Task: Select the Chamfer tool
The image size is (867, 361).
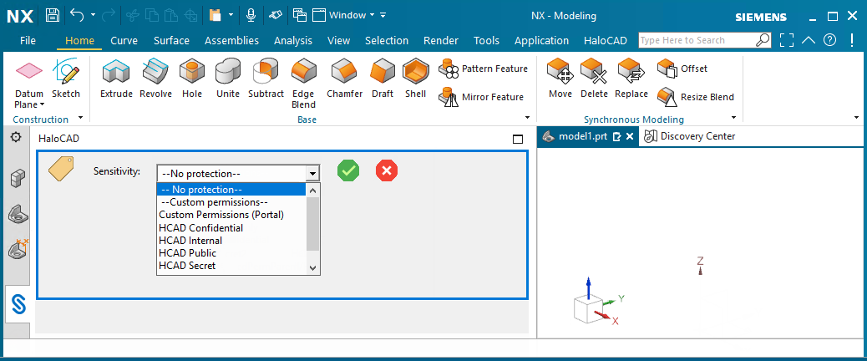Action: [x=344, y=80]
